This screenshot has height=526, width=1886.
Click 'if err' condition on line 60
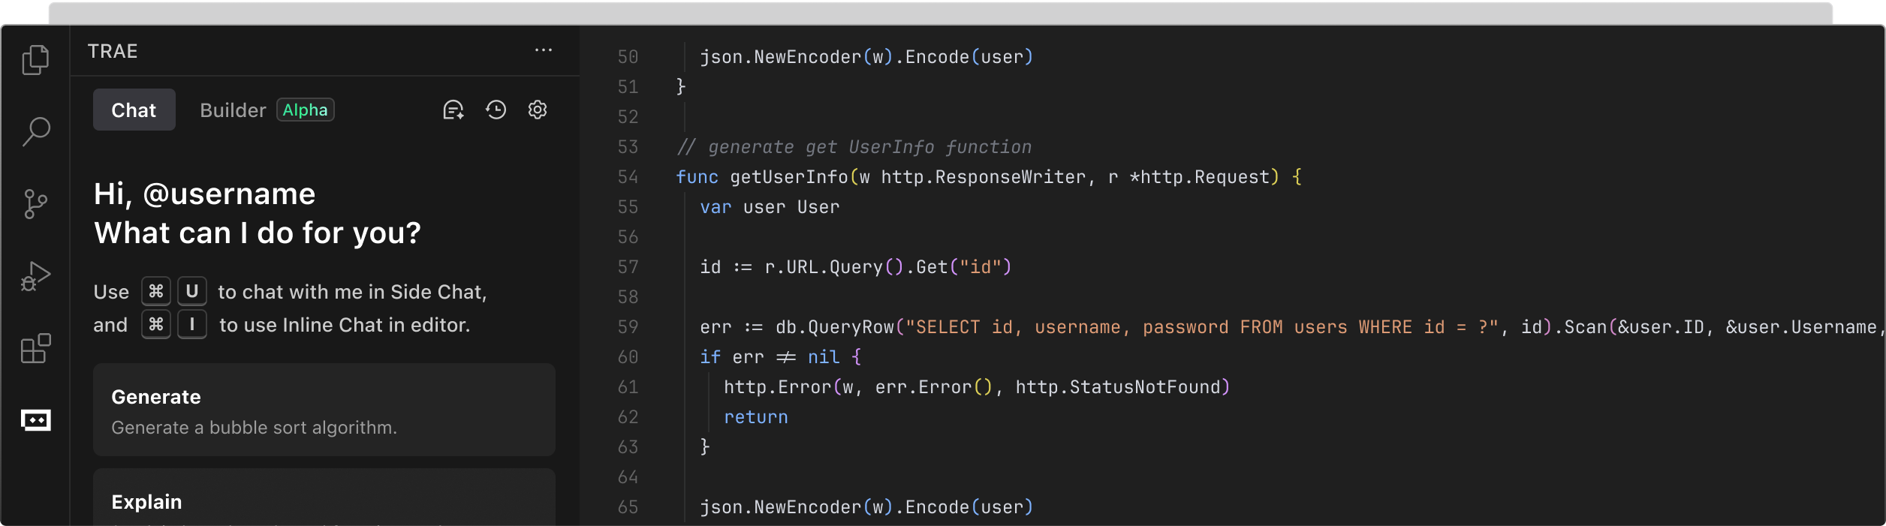[732, 357]
